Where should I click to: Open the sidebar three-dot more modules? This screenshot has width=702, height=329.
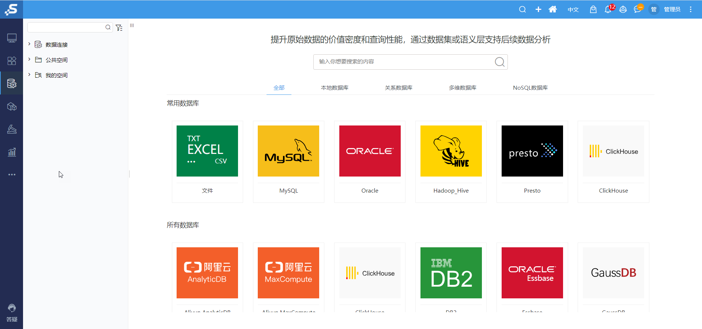click(x=12, y=175)
